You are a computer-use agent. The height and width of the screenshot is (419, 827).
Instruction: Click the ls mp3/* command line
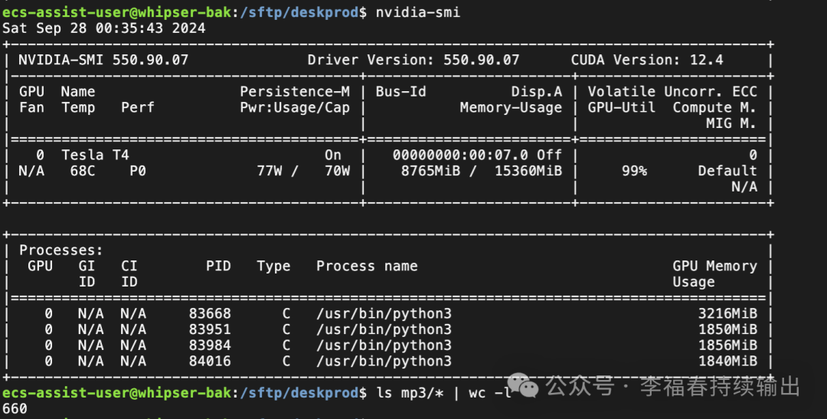click(444, 392)
